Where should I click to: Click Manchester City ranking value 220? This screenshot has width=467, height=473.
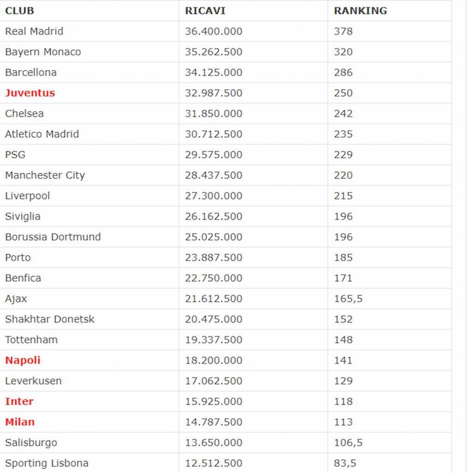coord(343,175)
